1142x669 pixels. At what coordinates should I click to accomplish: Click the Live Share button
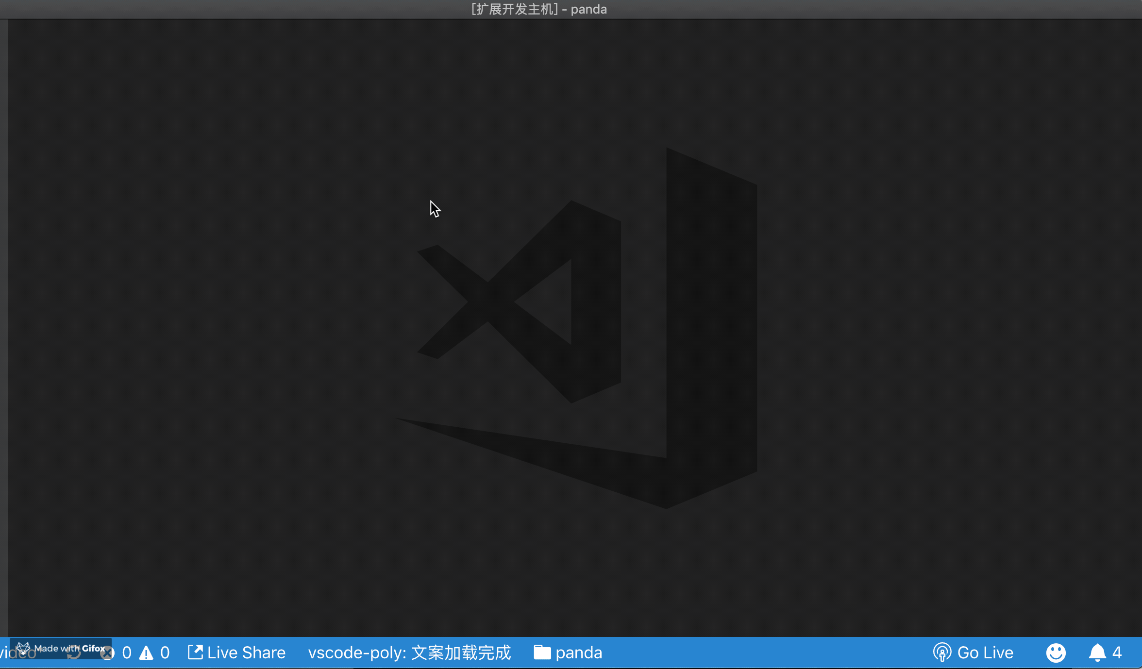coord(235,652)
